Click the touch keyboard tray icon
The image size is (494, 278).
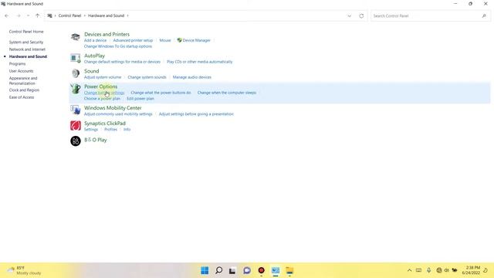tap(418, 270)
